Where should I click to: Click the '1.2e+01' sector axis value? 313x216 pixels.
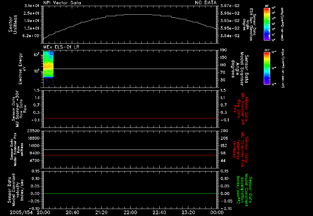(32, 28)
